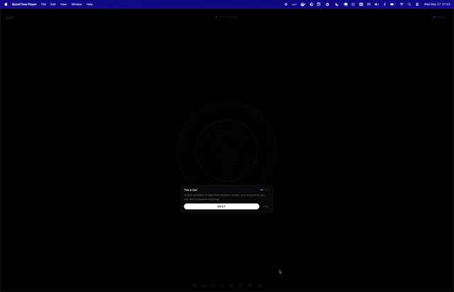Click the 'This is Cari' heading text

191,190
